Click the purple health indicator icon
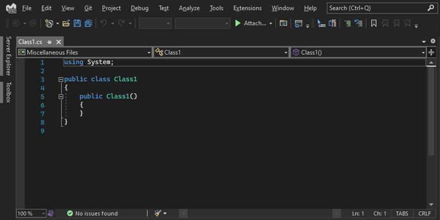The image size is (440, 220). pyautogui.click(x=51, y=214)
